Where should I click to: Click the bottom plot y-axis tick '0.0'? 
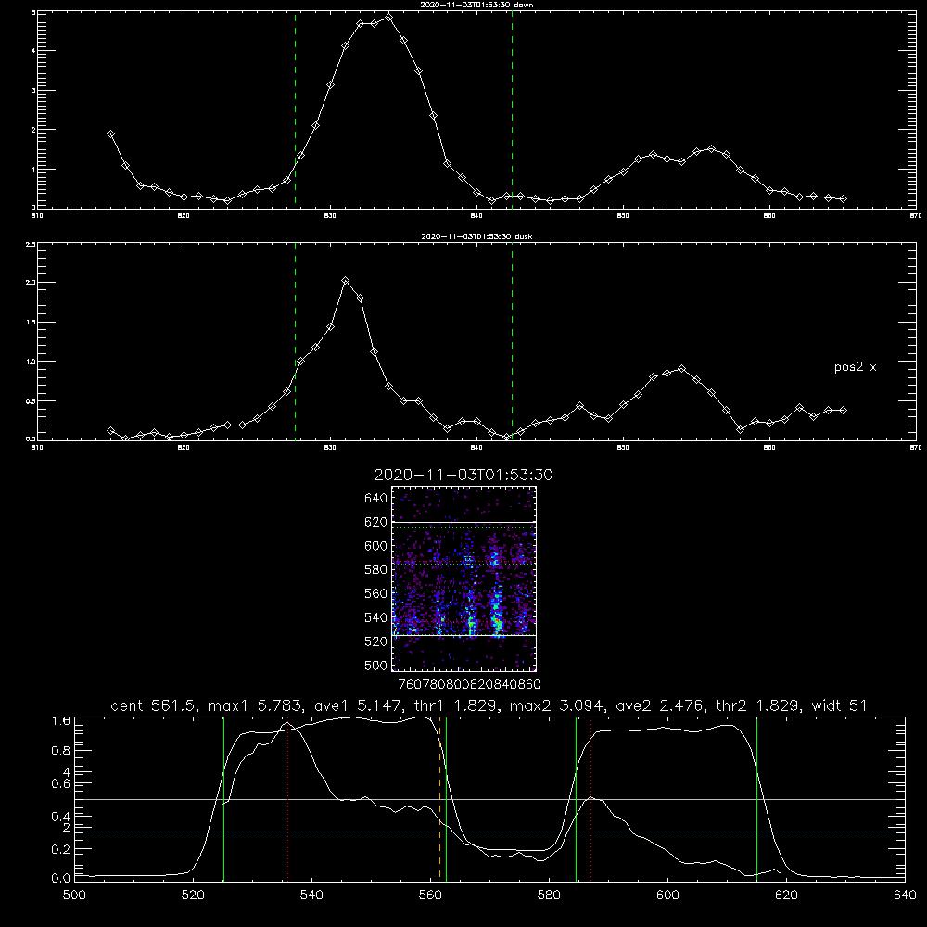click(x=61, y=878)
